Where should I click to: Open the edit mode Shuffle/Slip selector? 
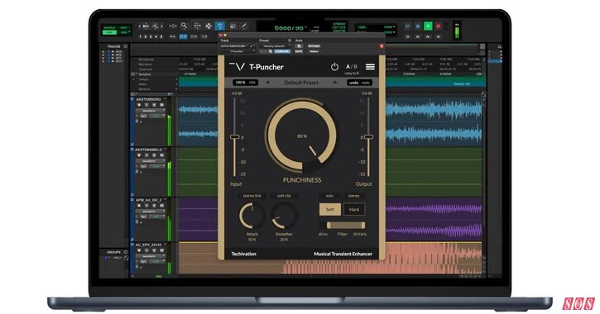pyautogui.click(x=117, y=31)
